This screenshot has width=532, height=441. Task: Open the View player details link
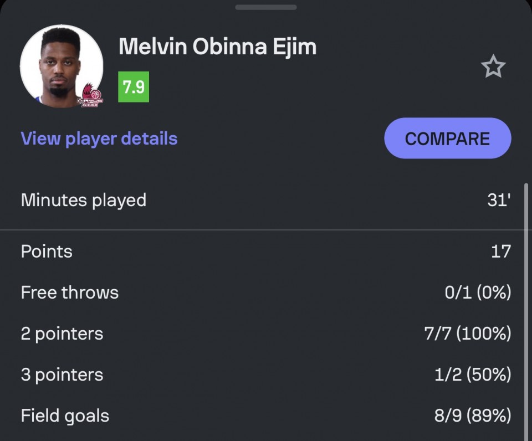click(x=99, y=139)
